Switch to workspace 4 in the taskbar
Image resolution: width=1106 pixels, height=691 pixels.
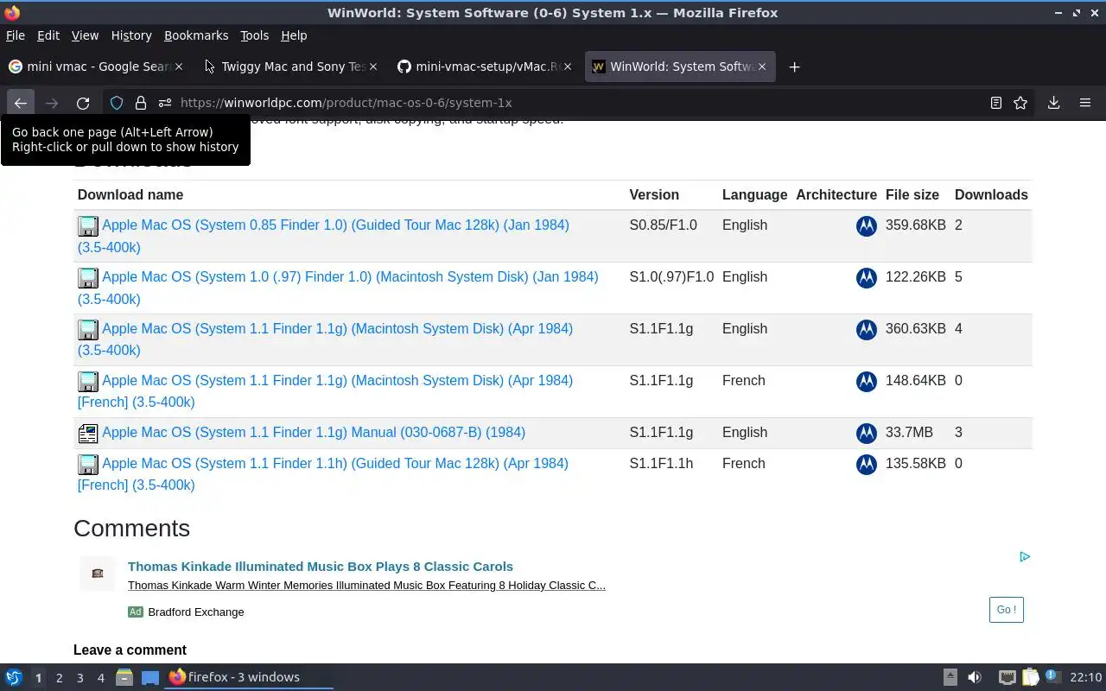coord(100,678)
